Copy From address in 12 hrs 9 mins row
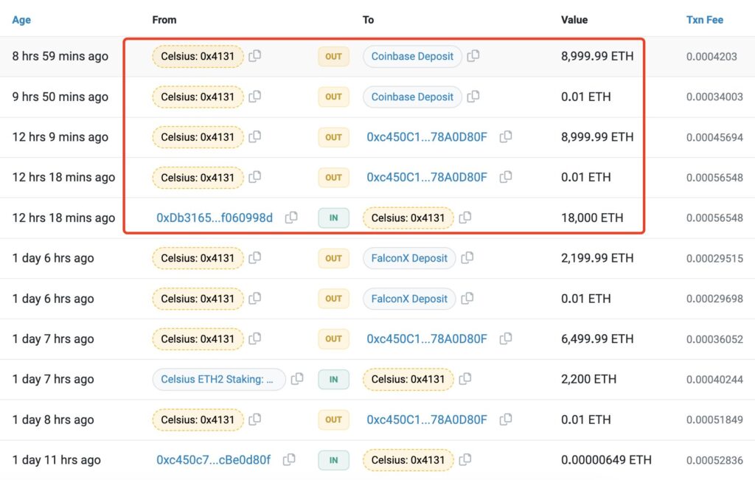The height and width of the screenshot is (480, 755). point(254,136)
